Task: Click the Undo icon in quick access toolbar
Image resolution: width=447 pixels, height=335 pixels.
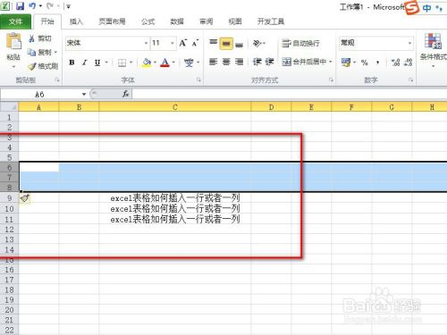Action: tap(32, 6)
